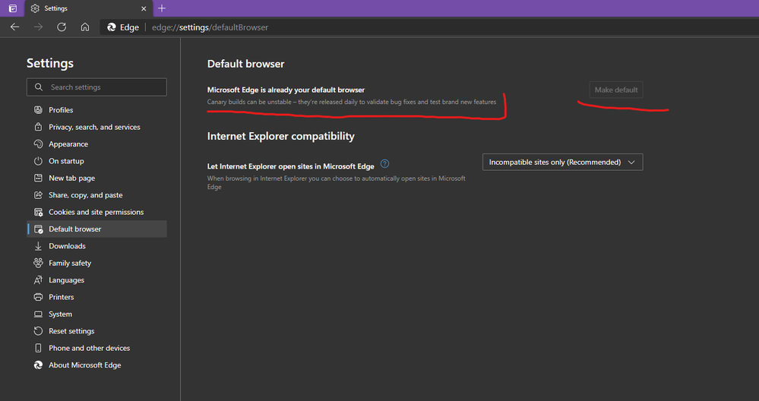Screen dimensions: 759x401
Task: Click the Cookies and site permissions icon
Action: (x=38, y=212)
